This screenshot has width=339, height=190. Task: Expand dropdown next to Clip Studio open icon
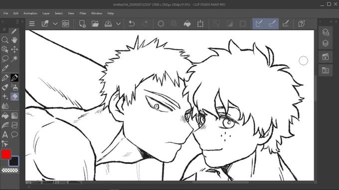[x=55, y=24]
